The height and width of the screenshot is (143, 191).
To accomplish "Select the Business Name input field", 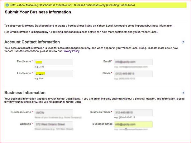I will click(x=54, y=113).
